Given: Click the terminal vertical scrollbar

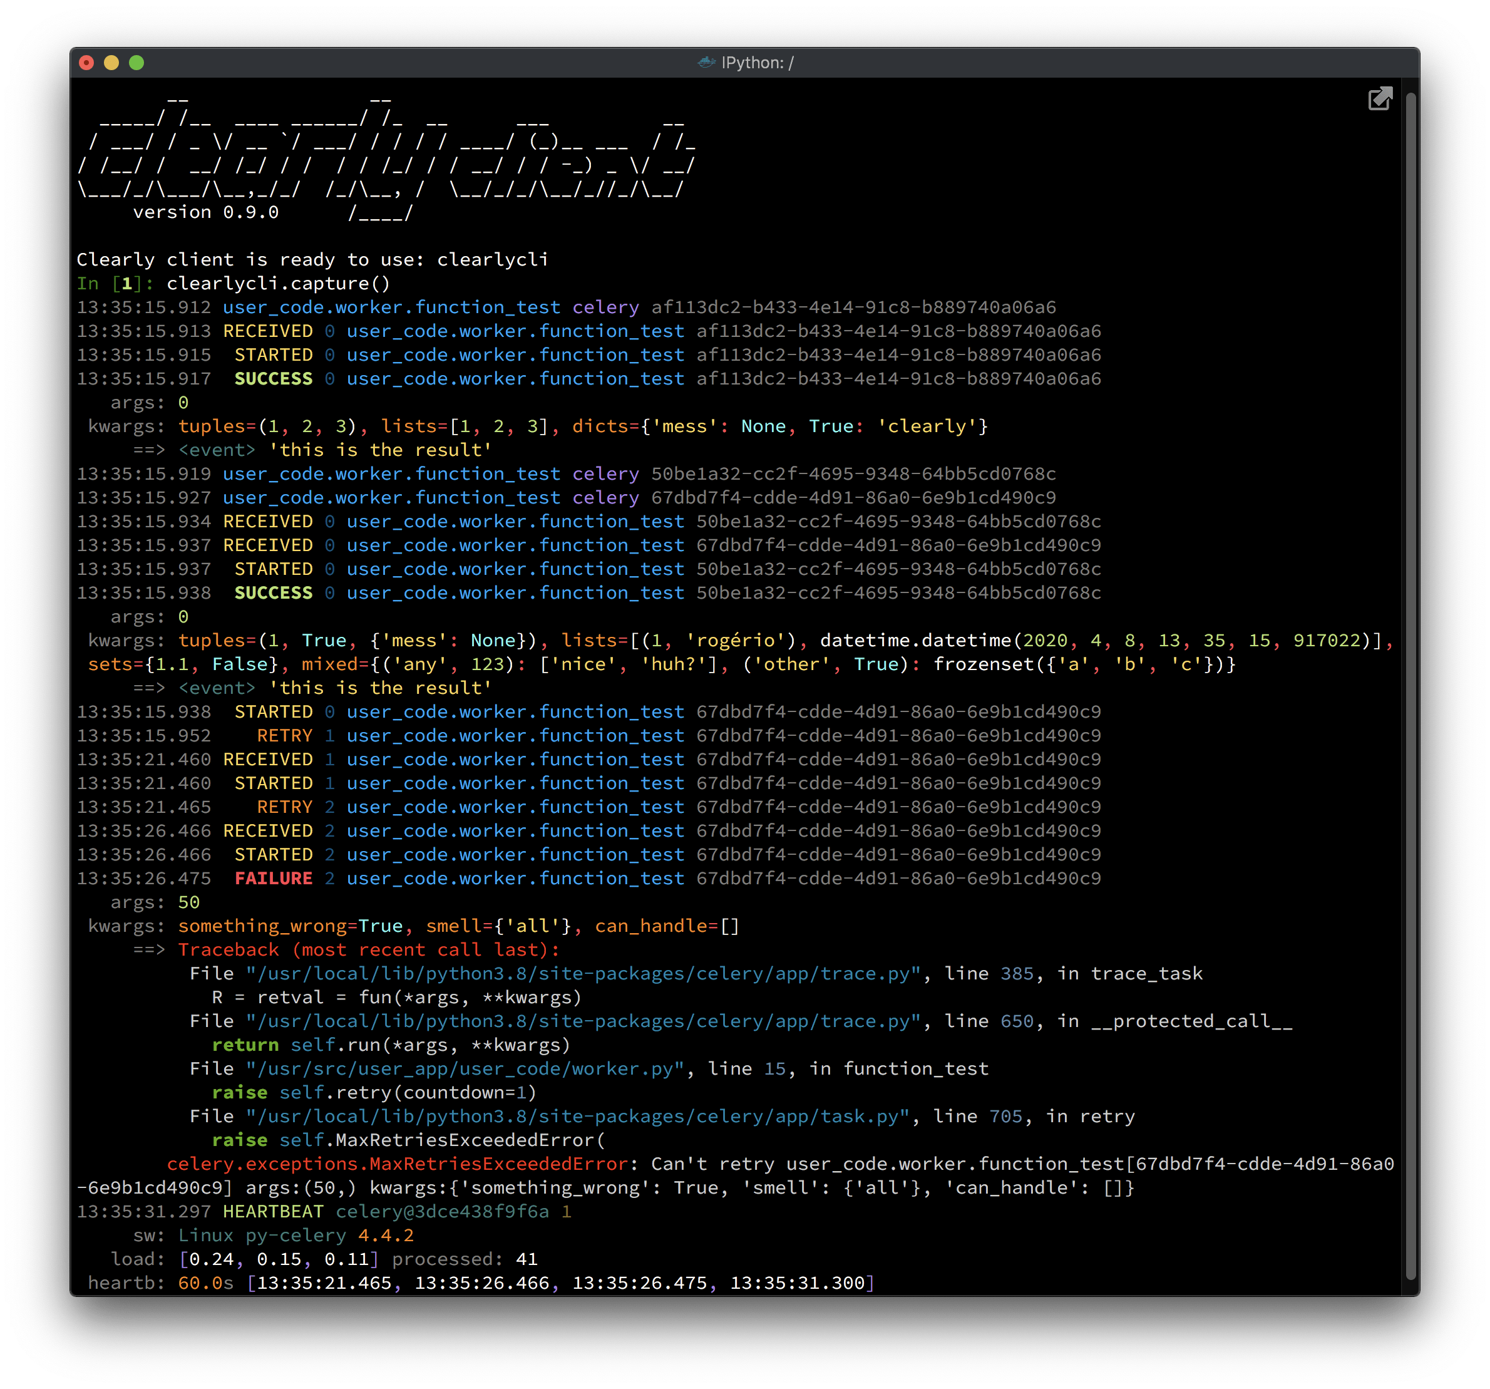Looking at the screenshot, I should [x=1411, y=686].
